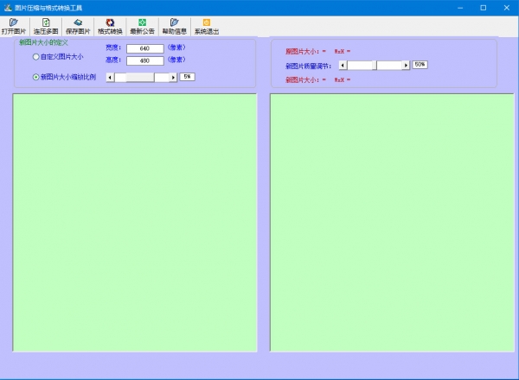
Task: Click left arrow of the quality slider
Action: point(343,65)
